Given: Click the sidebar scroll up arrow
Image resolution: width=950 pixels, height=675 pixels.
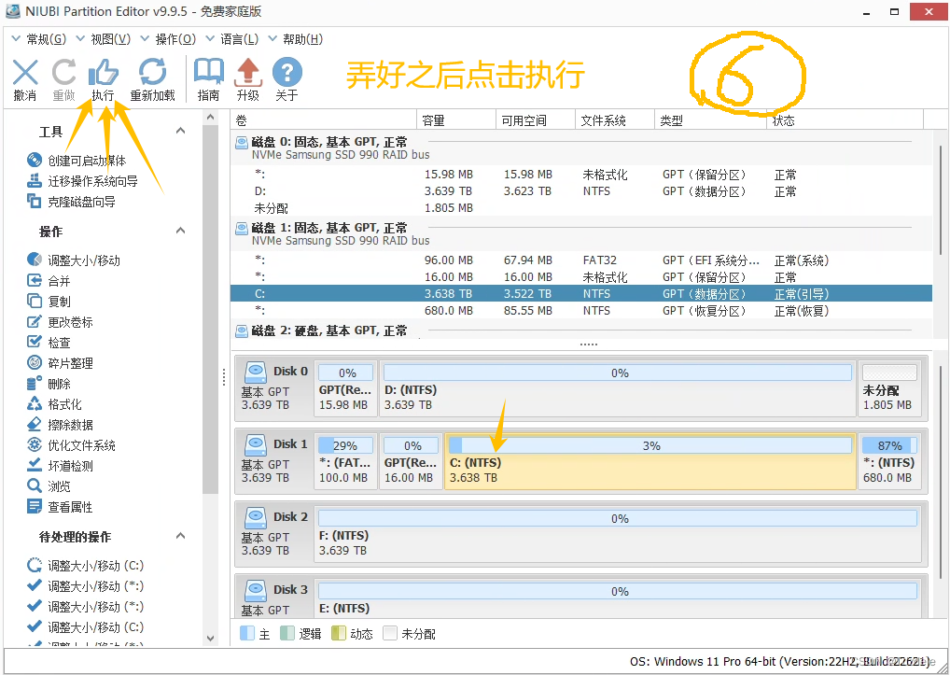Looking at the screenshot, I should [x=210, y=117].
